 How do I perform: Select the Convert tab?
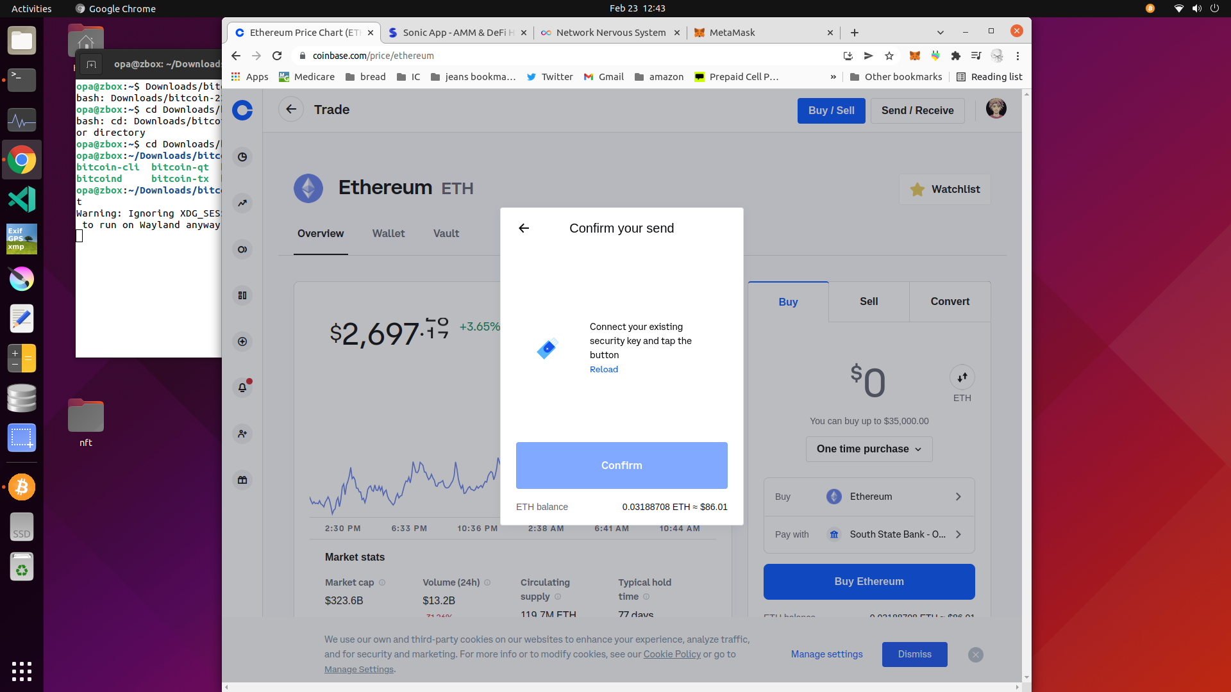click(x=950, y=302)
